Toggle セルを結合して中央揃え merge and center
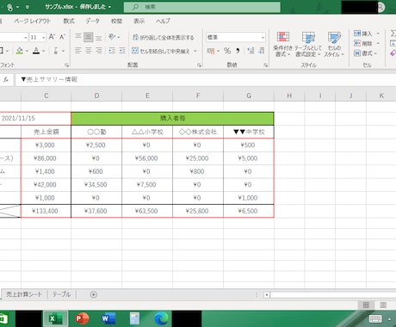The height and width of the screenshot is (327, 396). click(161, 51)
